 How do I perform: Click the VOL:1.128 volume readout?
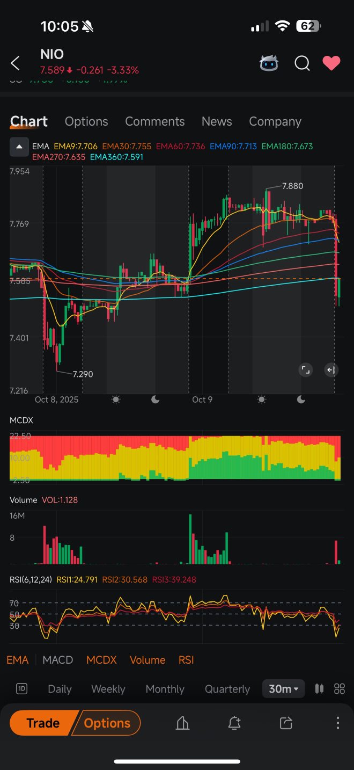(x=60, y=500)
